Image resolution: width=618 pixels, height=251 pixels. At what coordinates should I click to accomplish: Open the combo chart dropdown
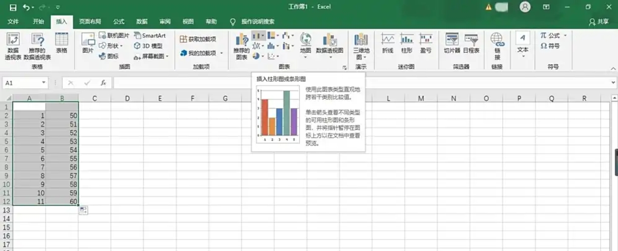pos(288,46)
